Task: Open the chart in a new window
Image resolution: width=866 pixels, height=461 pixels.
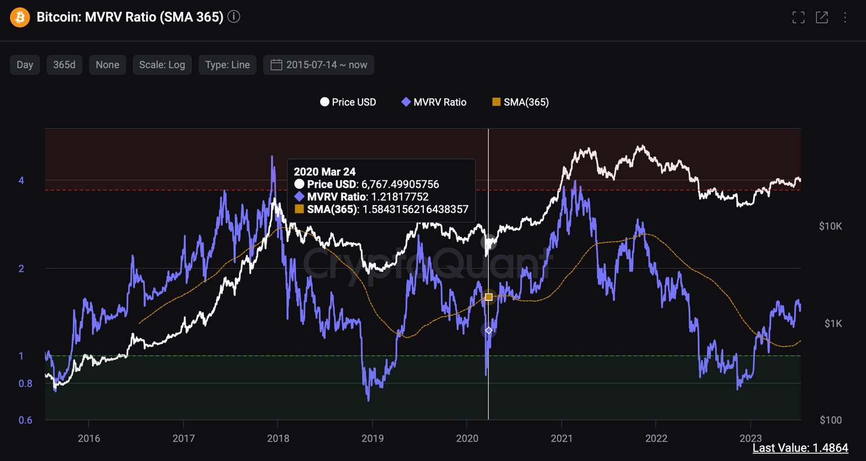Action: 822,17
